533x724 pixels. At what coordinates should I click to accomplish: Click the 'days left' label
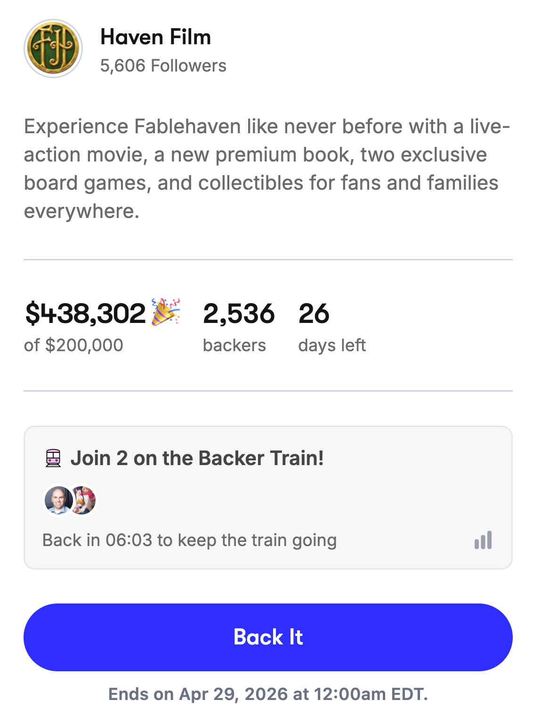[x=332, y=345]
